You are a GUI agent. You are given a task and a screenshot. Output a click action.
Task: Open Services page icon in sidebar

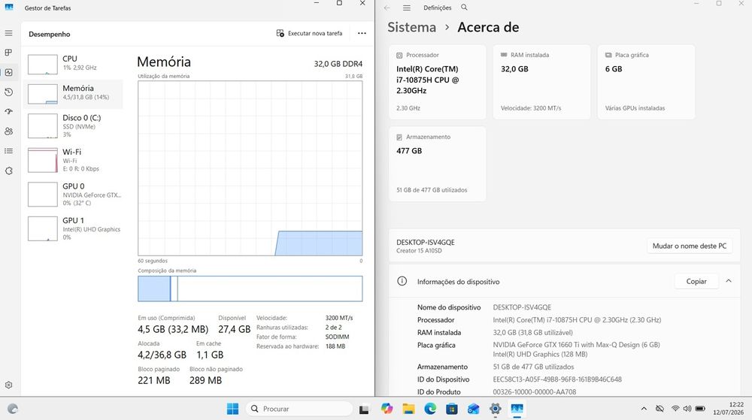8,171
